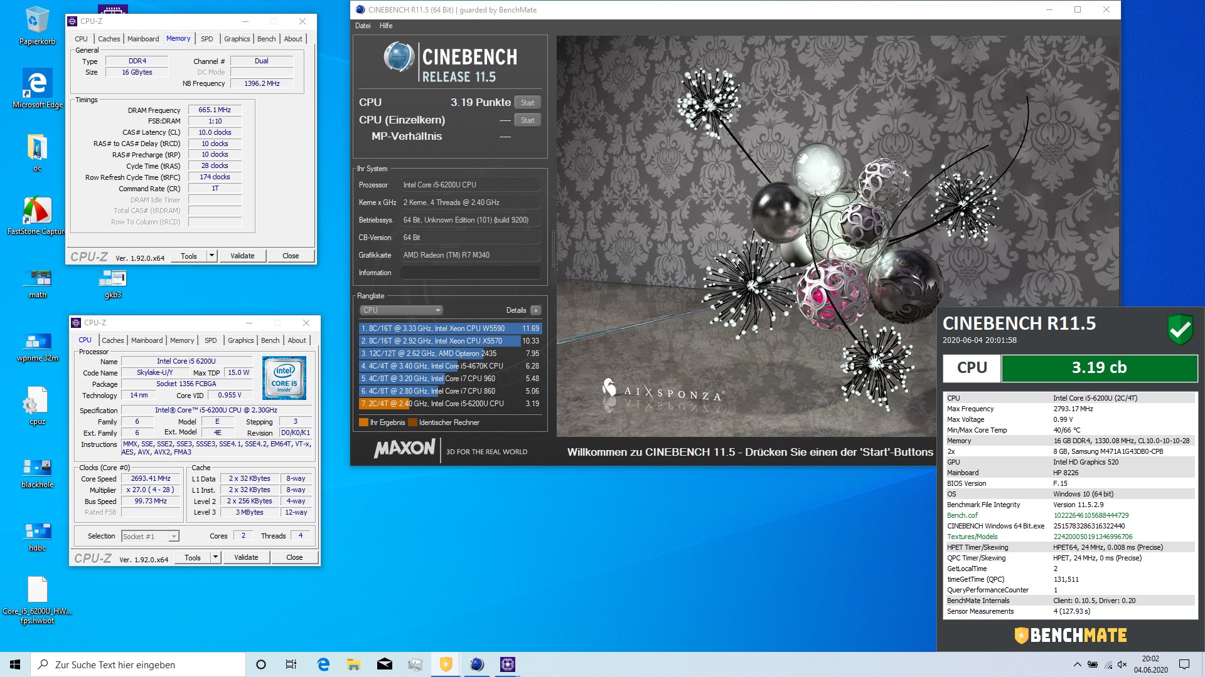Click the taskbar clock showing 20:02

click(x=1150, y=664)
